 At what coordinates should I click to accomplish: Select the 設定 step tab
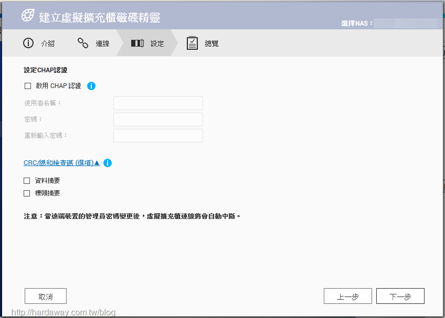click(147, 43)
